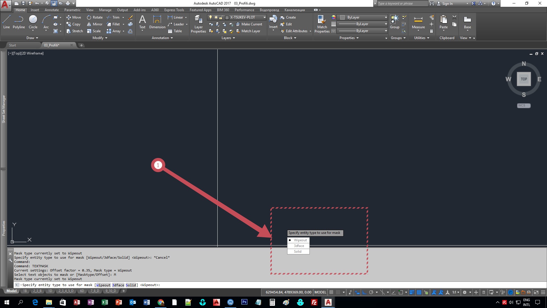Image resolution: width=547 pixels, height=308 pixels.
Task: Expand the Modify panel
Action: pos(100,38)
